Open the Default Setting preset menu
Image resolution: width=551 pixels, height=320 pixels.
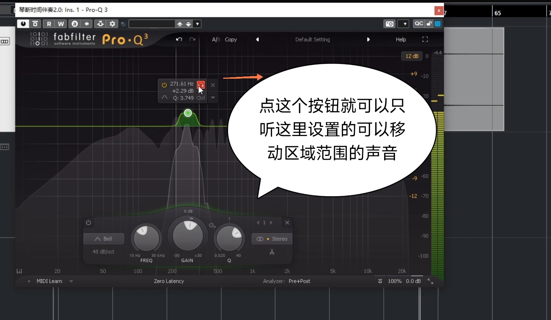click(313, 40)
